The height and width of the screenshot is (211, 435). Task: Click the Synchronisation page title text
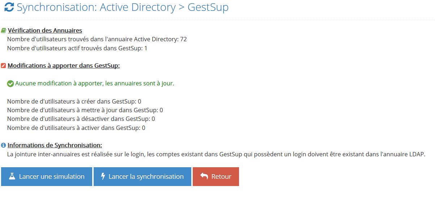coord(122,7)
